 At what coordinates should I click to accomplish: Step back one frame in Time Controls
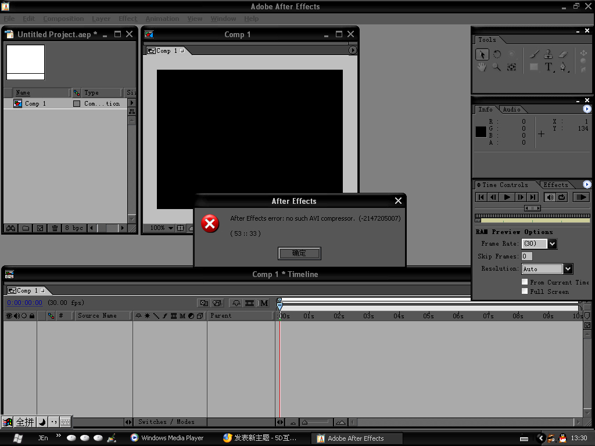click(x=493, y=197)
